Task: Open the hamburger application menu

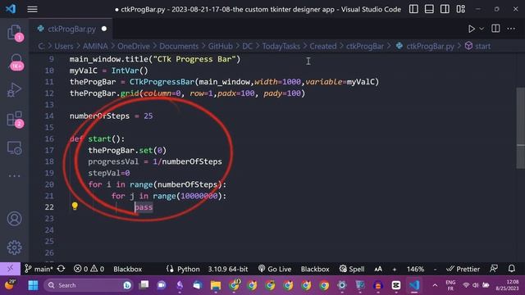Action: [x=32, y=9]
